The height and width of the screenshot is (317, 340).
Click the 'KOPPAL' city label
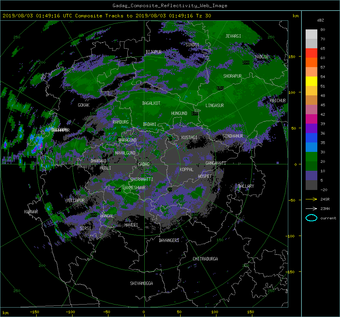coord(187,170)
